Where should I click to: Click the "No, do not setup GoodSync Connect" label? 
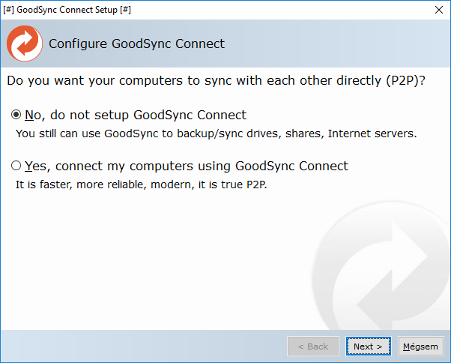(x=136, y=115)
